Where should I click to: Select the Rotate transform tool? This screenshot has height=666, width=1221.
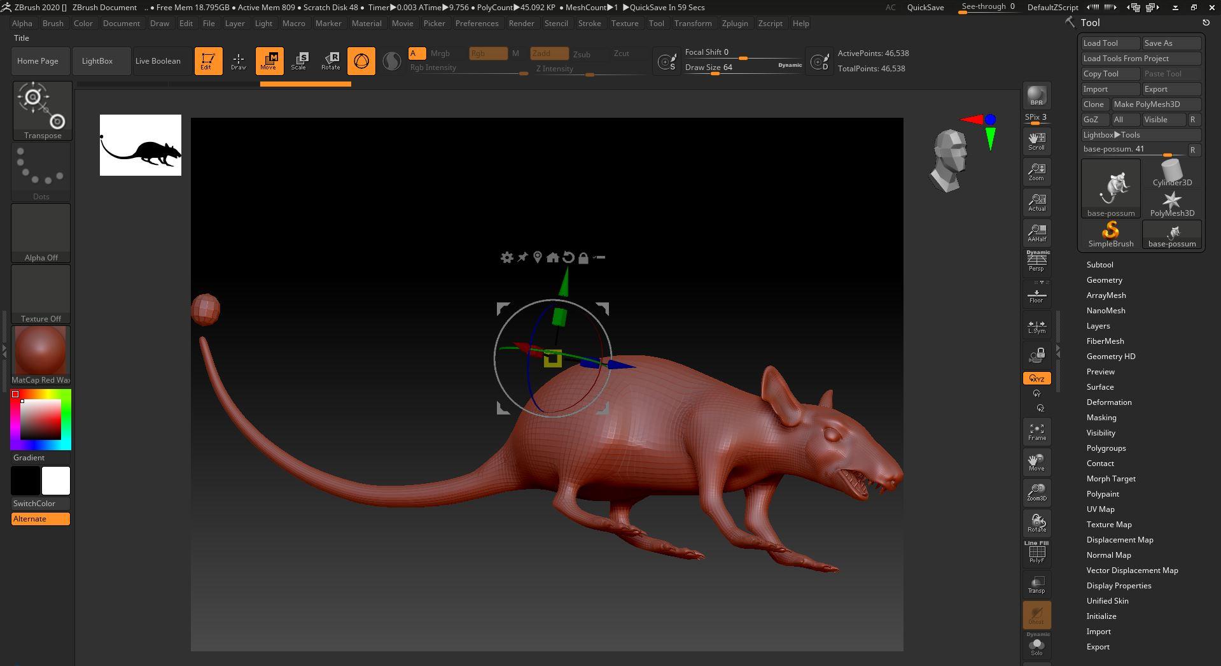330,61
